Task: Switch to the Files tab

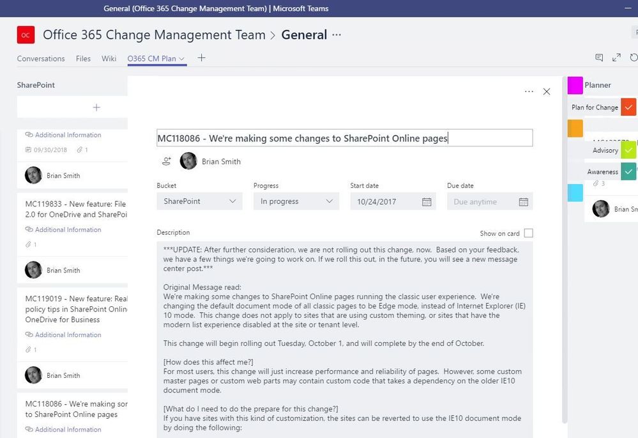Action: (83, 58)
